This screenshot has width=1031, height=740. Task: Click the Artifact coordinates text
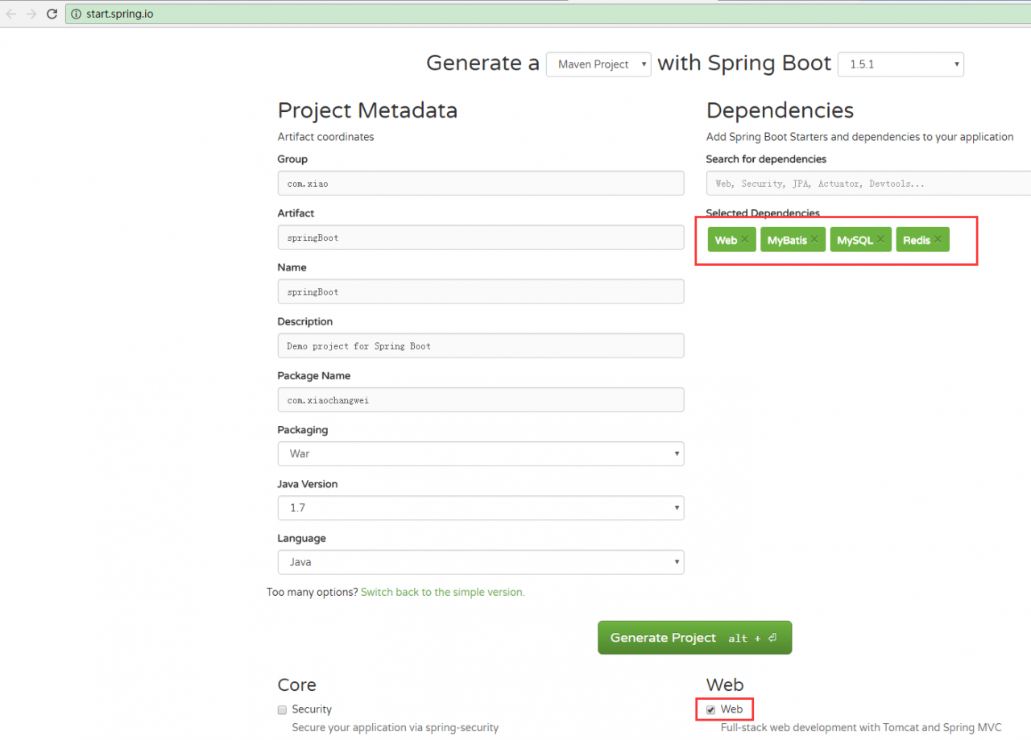pyautogui.click(x=325, y=137)
